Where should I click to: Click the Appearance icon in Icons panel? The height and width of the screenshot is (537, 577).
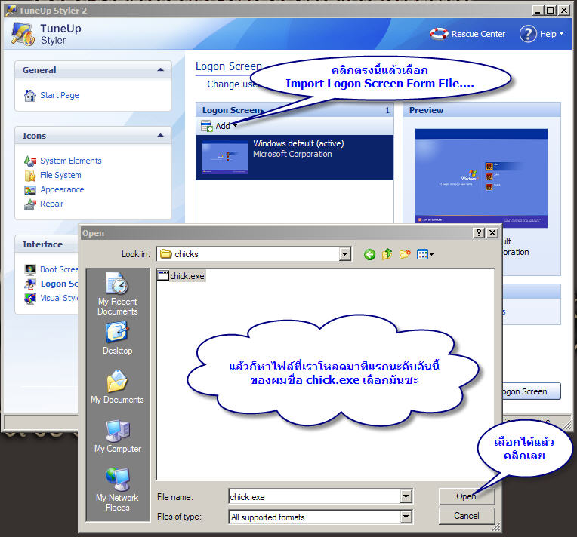pos(29,189)
